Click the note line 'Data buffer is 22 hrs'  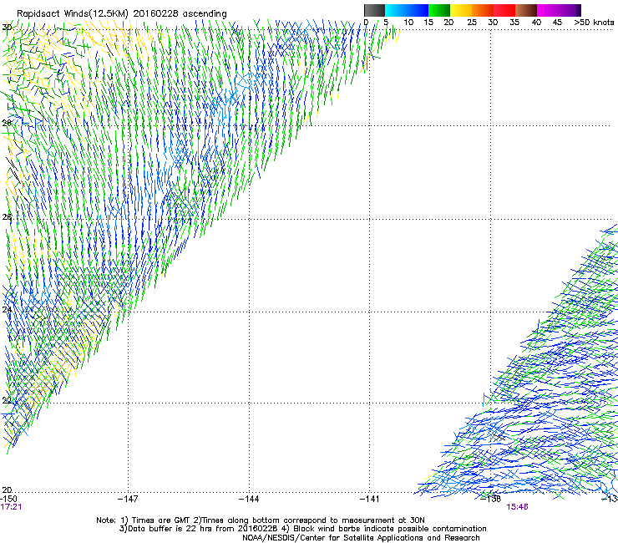tap(302, 529)
